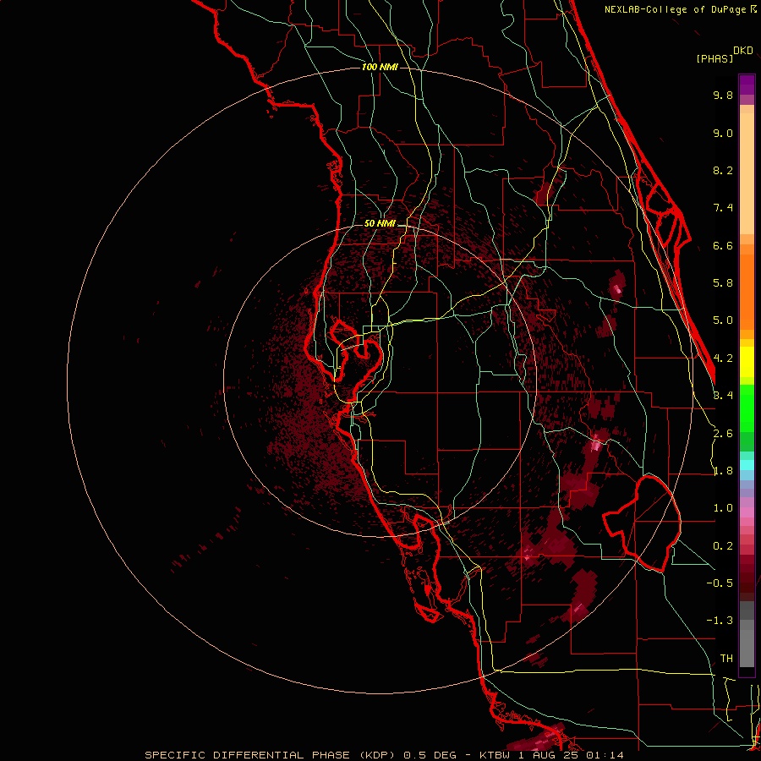Click the 5.0 value on the color scale

[723, 320]
